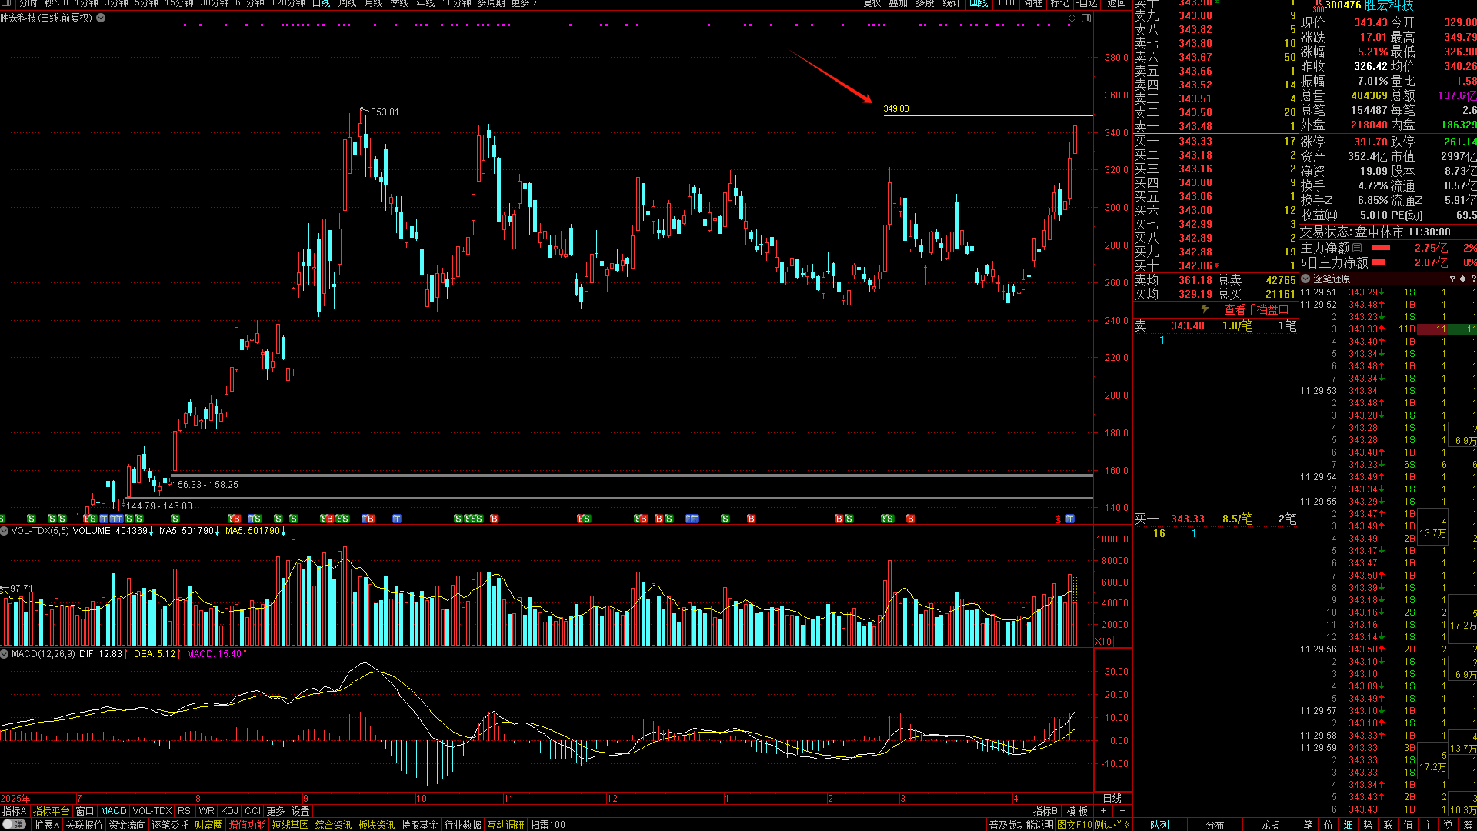This screenshot has height=831, width=1477.
Task: Select the 龙虎 tab at the bottom right
Action: pyautogui.click(x=1270, y=825)
